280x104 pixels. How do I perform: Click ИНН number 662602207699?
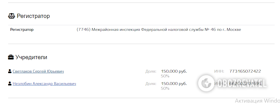click(x=245, y=84)
